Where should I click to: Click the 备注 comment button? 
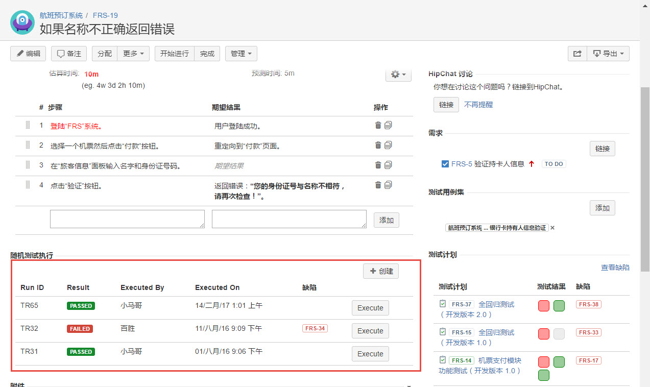pos(69,54)
